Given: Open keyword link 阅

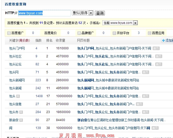Looking at the screenshot, I should [11, 128].
